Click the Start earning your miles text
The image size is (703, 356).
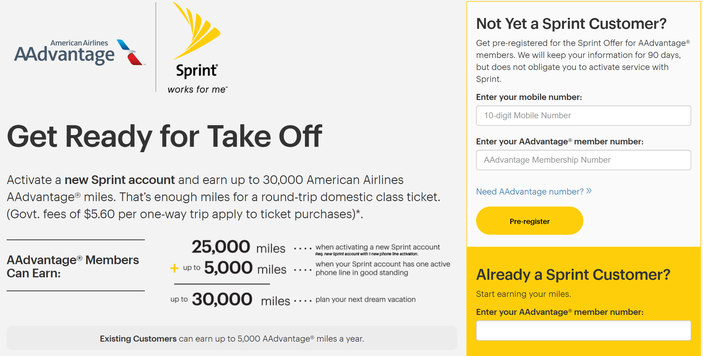(524, 294)
